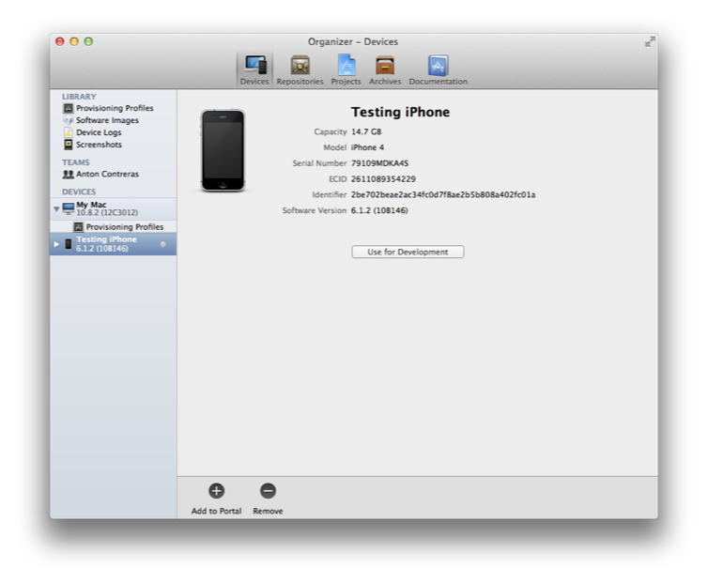
Task: Select Software Images in the sidebar
Action: pyautogui.click(x=106, y=120)
